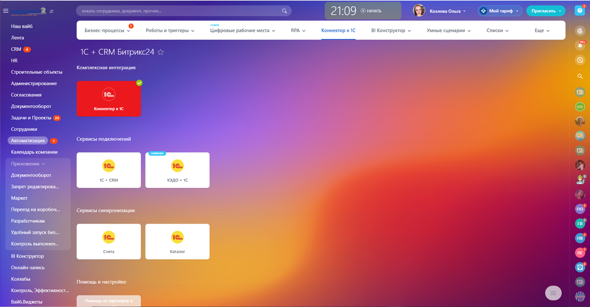Open Календарь компании in sidebar
The width and height of the screenshot is (590, 307).
coord(34,152)
